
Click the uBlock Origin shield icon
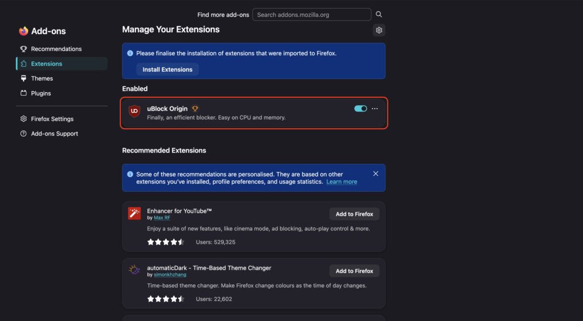point(134,111)
